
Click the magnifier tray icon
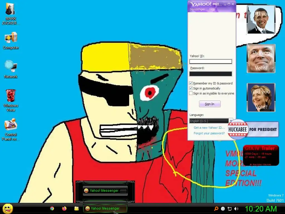coord(216,209)
